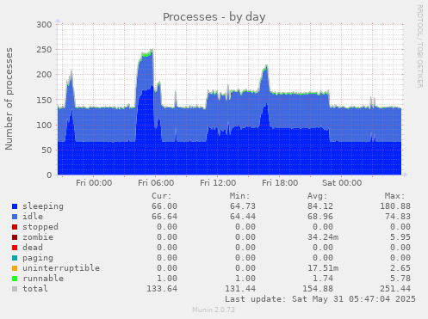Click the 300 y-axis tick label
This screenshot has height=319, width=428.
pos(44,25)
